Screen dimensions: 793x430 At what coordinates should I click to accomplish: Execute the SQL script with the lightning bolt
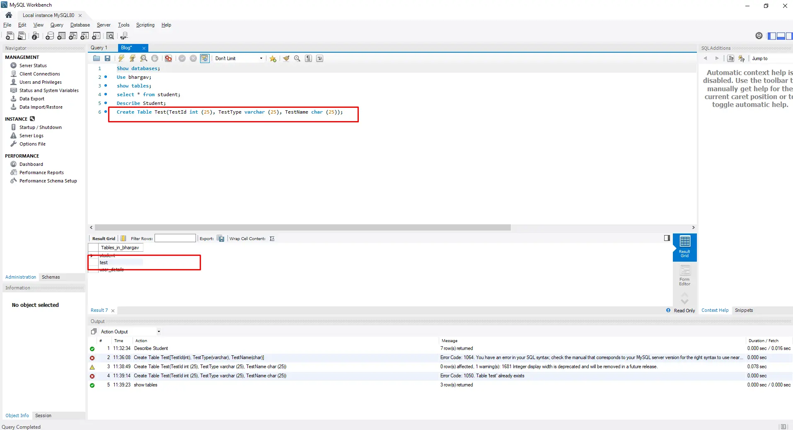point(121,58)
